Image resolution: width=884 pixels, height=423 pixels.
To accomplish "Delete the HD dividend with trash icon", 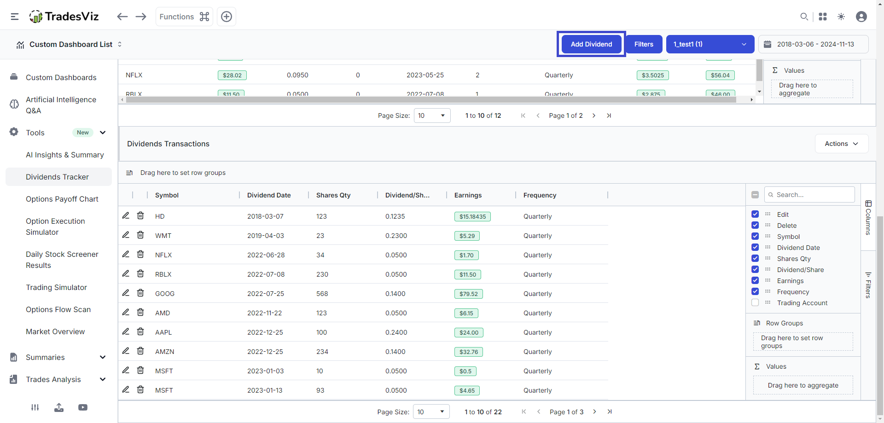I will click(x=140, y=215).
